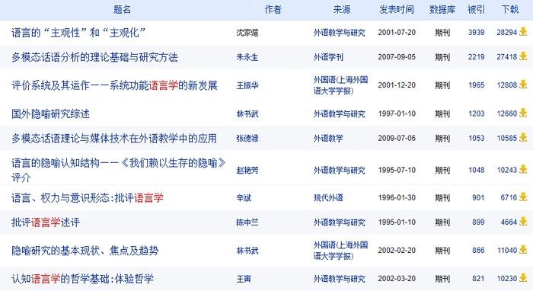Click the date 2001-07-20
Image resolution: width=533 pixels, height=291 pixels.
coord(397,32)
